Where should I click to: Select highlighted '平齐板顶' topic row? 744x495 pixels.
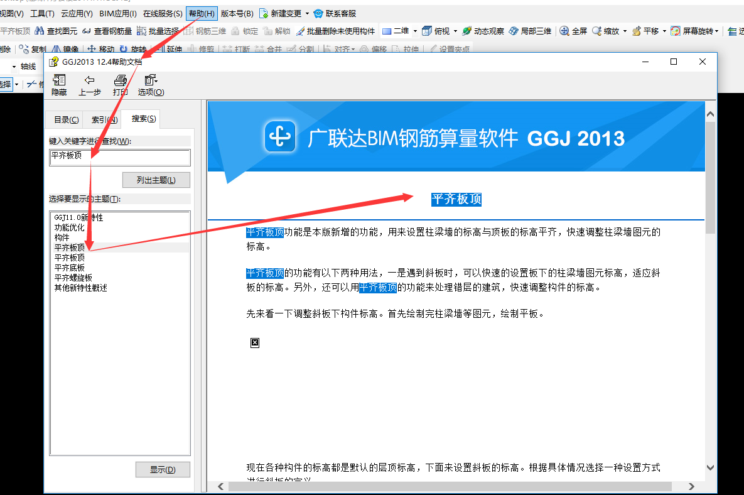120,247
